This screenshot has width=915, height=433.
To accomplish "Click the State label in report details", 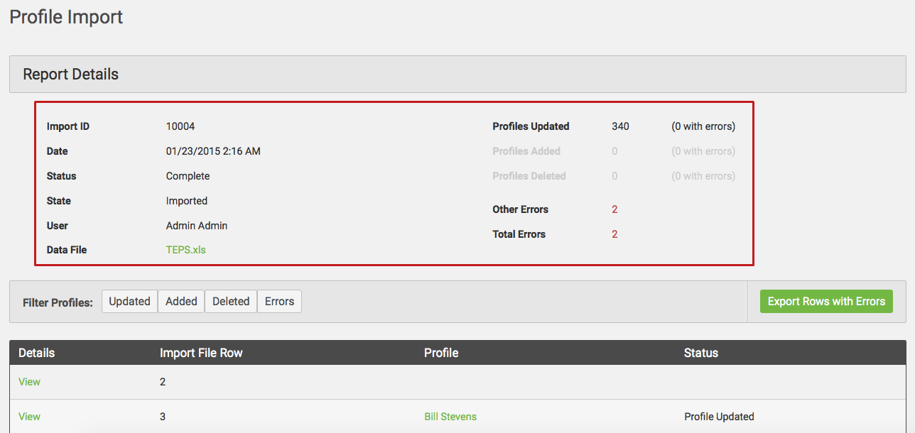I will click(59, 201).
